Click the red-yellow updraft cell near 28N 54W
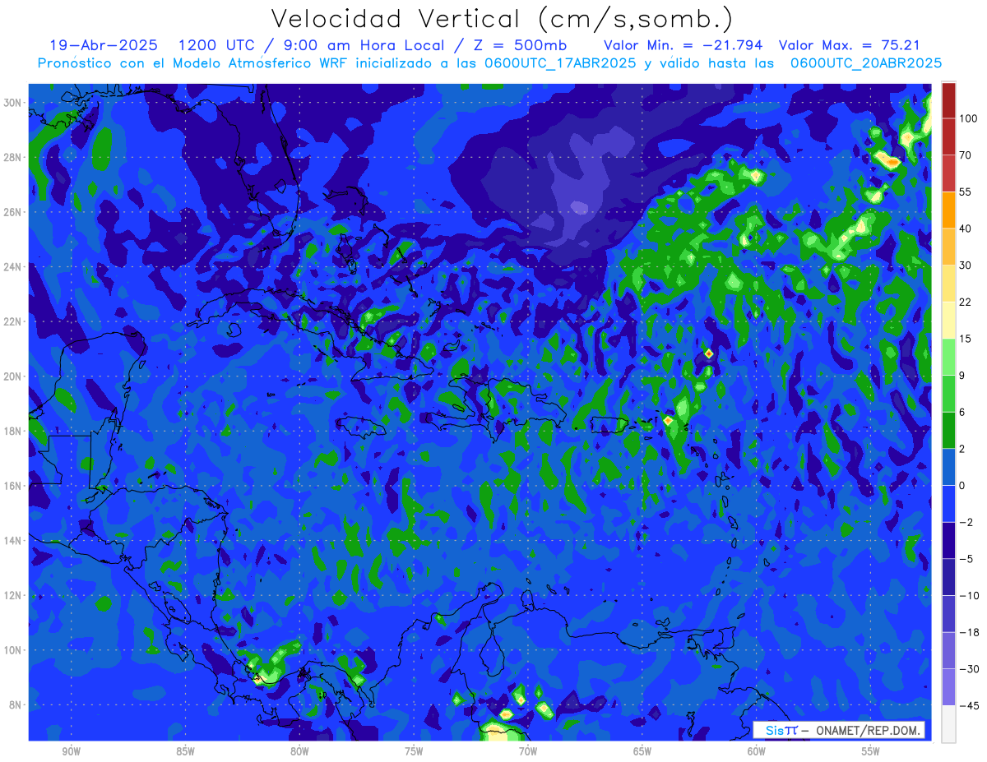 892,162
